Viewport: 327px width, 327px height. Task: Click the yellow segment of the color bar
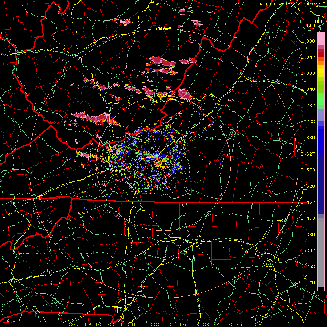[321, 72]
